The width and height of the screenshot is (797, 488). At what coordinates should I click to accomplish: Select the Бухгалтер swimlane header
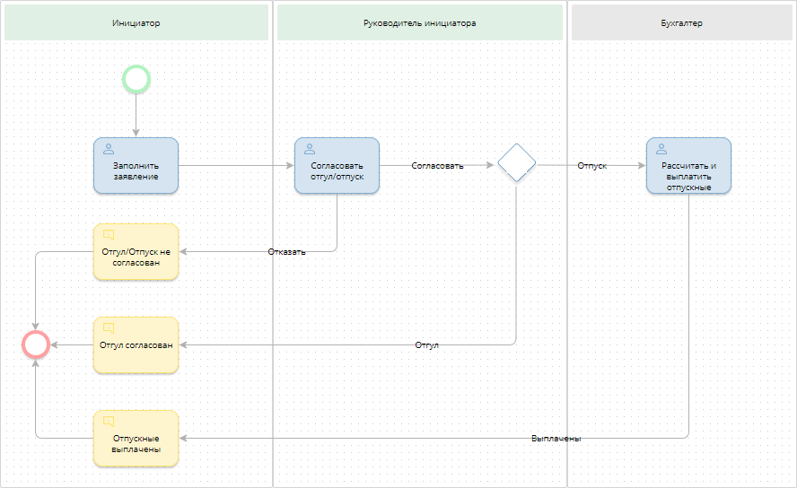point(681,22)
